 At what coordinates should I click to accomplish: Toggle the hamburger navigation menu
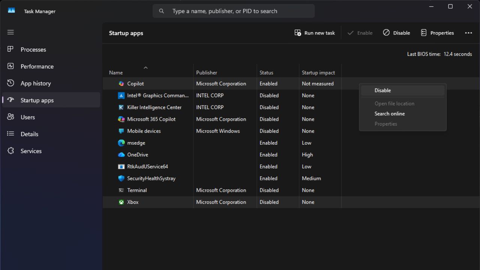pos(10,32)
